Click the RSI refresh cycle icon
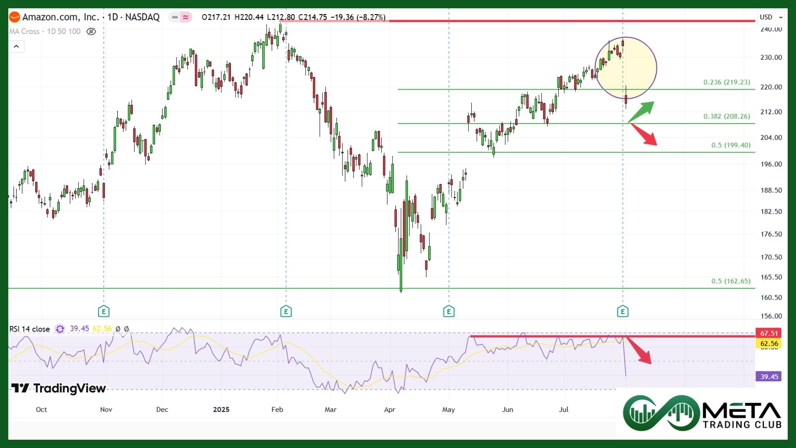Screen dimensions: 796x448 click(60, 329)
